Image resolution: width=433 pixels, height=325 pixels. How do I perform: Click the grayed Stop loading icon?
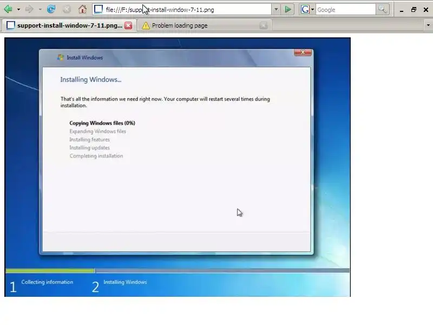click(67, 9)
